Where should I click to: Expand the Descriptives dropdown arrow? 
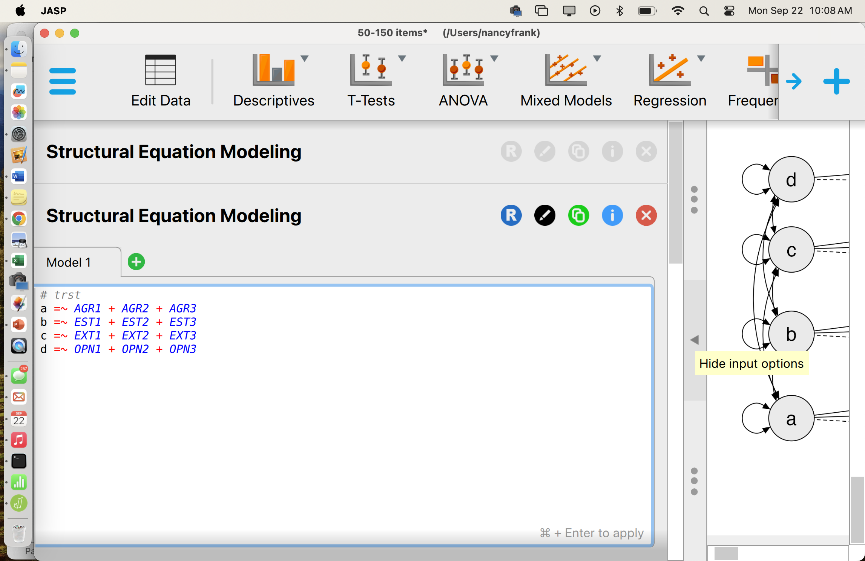coord(305,59)
